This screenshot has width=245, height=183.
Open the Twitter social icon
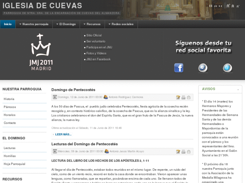click(x=227, y=68)
